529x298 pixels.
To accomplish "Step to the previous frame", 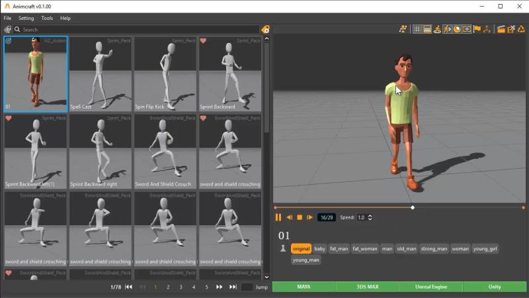I will tap(290, 218).
